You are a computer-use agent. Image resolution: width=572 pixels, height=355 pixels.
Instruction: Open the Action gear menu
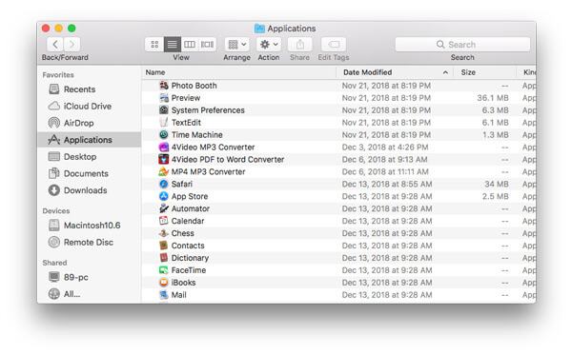(269, 45)
